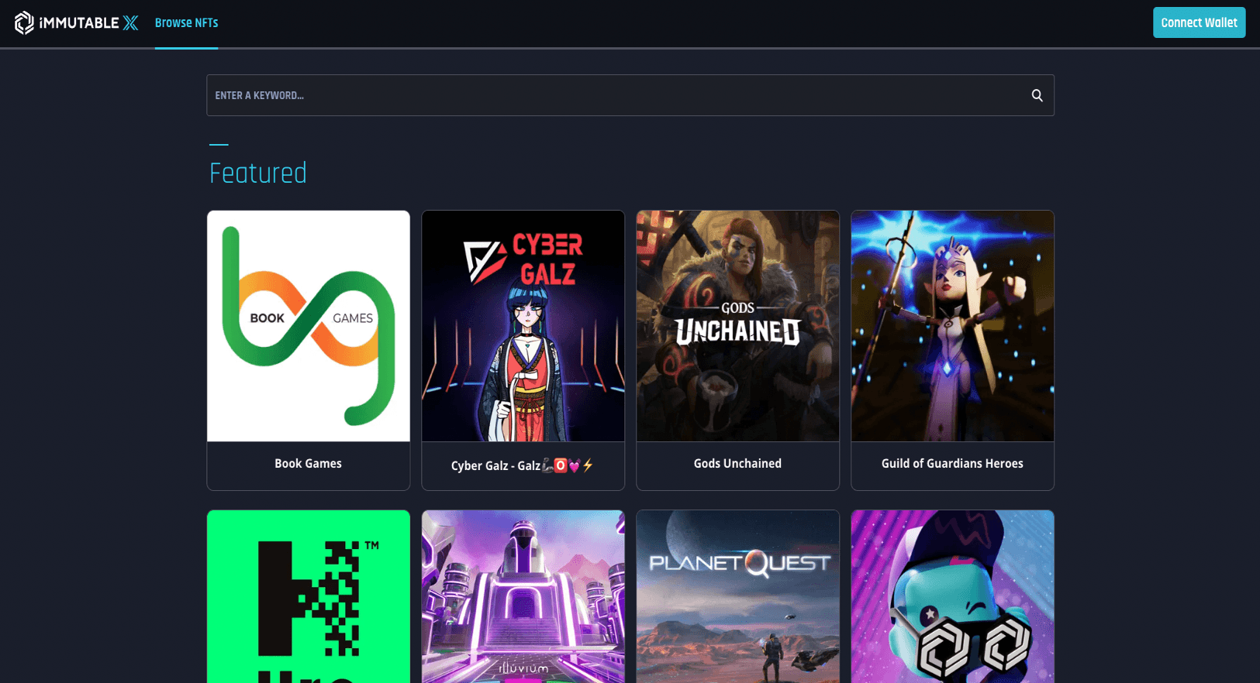Open the green QR-style logo collection card

(309, 596)
